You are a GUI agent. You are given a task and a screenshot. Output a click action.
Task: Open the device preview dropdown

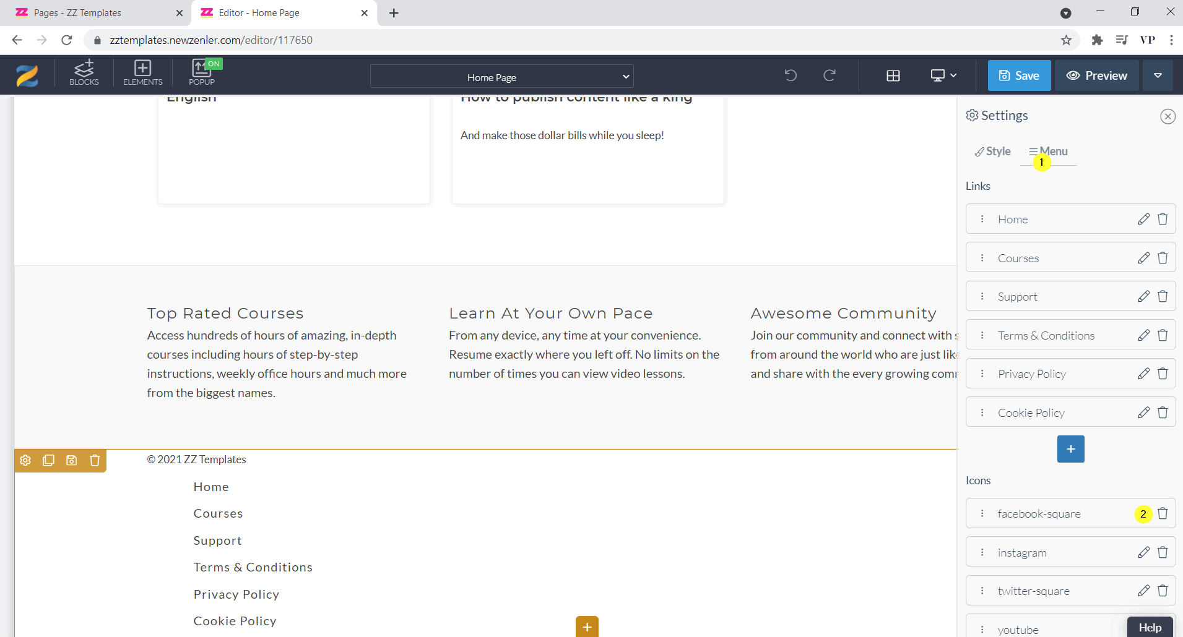tap(943, 75)
